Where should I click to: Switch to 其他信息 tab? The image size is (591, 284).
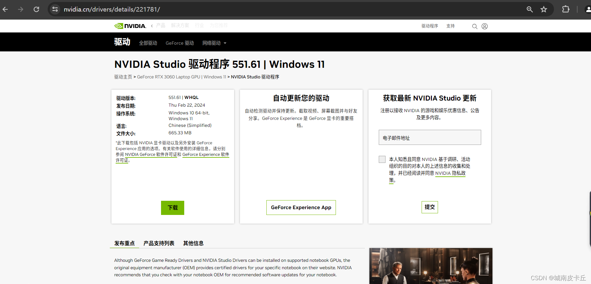pyautogui.click(x=193, y=243)
